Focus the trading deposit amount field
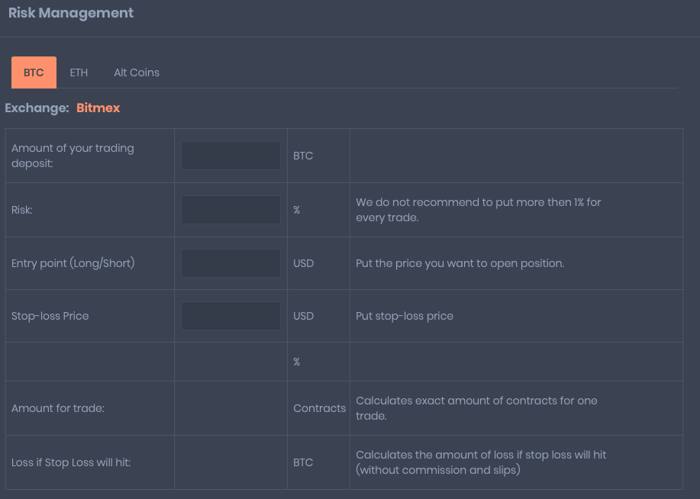The height and width of the screenshot is (499, 700). click(x=231, y=156)
